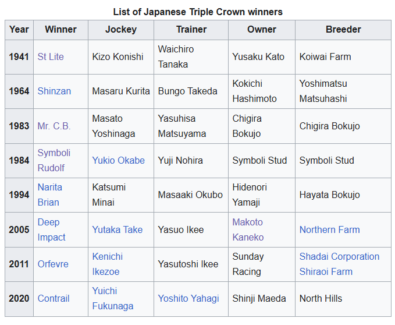This screenshot has width=395, height=325.
Task: Open the Contrail horse link
Action: pyautogui.click(x=54, y=299)
